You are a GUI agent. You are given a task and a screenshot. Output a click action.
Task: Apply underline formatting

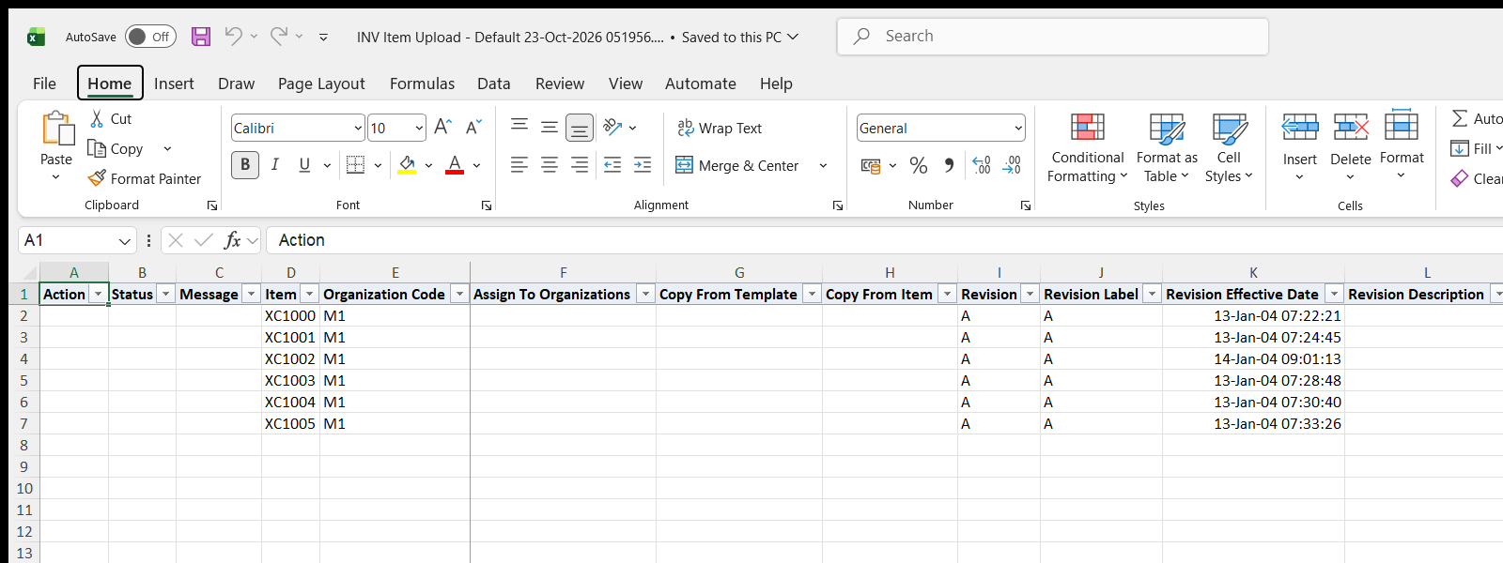[304, 165]
